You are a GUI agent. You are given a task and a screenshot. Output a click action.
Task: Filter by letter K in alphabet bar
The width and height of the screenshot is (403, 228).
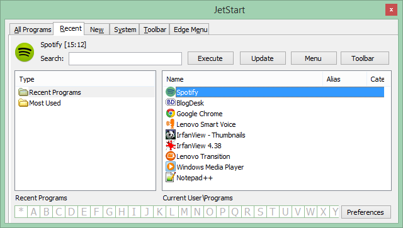coord(159,212)
